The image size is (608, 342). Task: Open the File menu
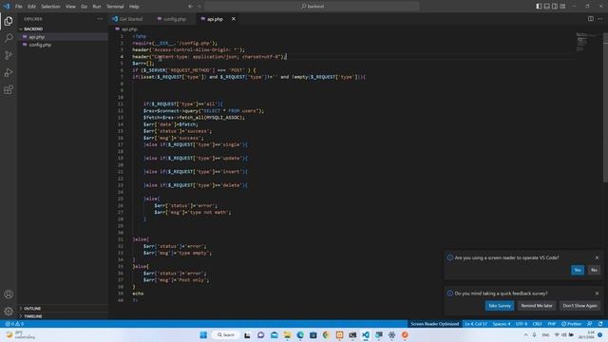point(19,7)
